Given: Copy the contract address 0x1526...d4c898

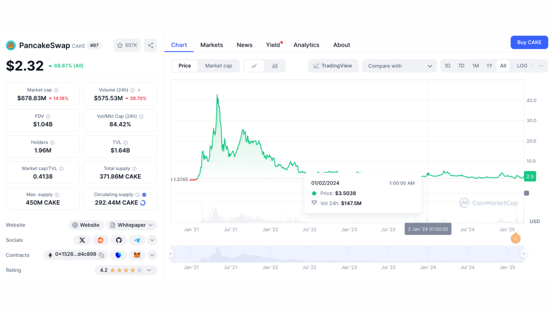Looking at the screenshot, I should pos(101,255).
